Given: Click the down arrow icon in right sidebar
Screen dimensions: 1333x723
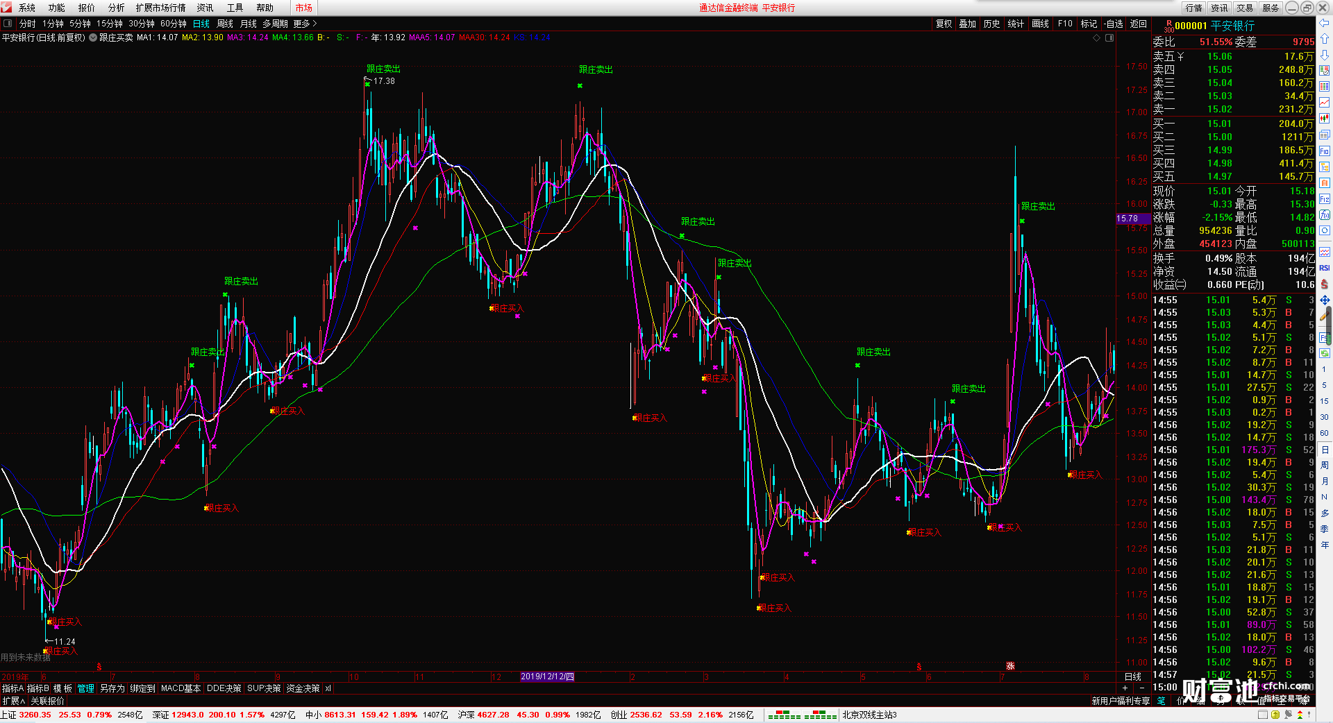Looking at the screenshot, I should click(x=1324, y=55).
